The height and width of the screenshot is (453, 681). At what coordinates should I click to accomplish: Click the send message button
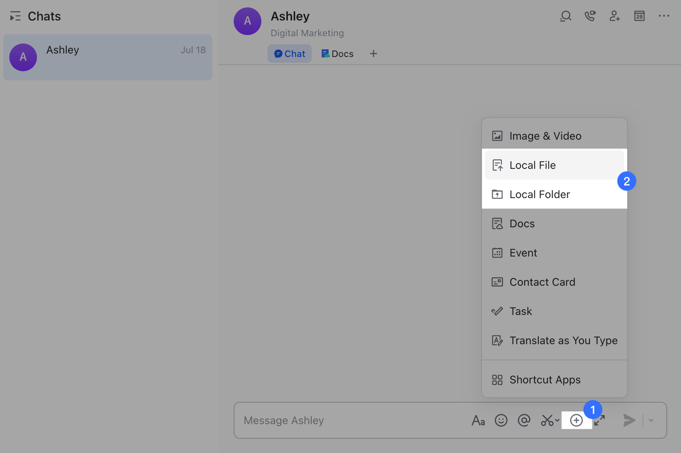pyautogui.click(x=628, y=420)
